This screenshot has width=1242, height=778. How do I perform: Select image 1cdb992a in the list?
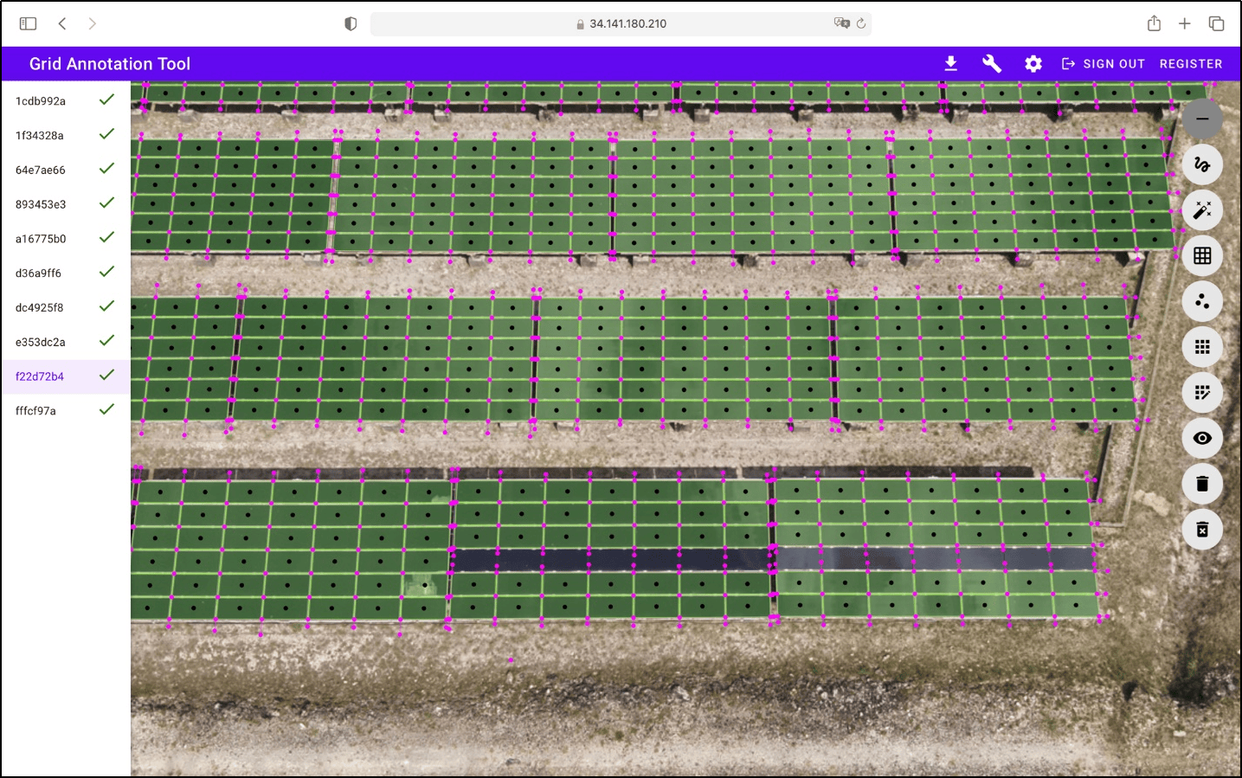[x=41, y=101]
